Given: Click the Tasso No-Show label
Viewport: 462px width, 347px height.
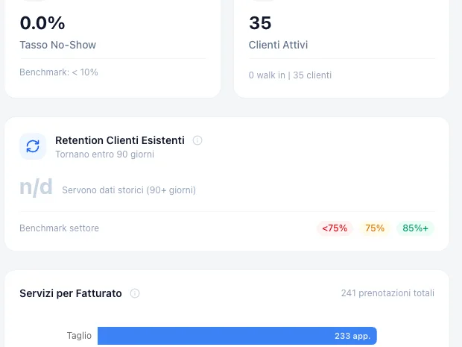Looking at the screenshot, I should tap(58, 45).
